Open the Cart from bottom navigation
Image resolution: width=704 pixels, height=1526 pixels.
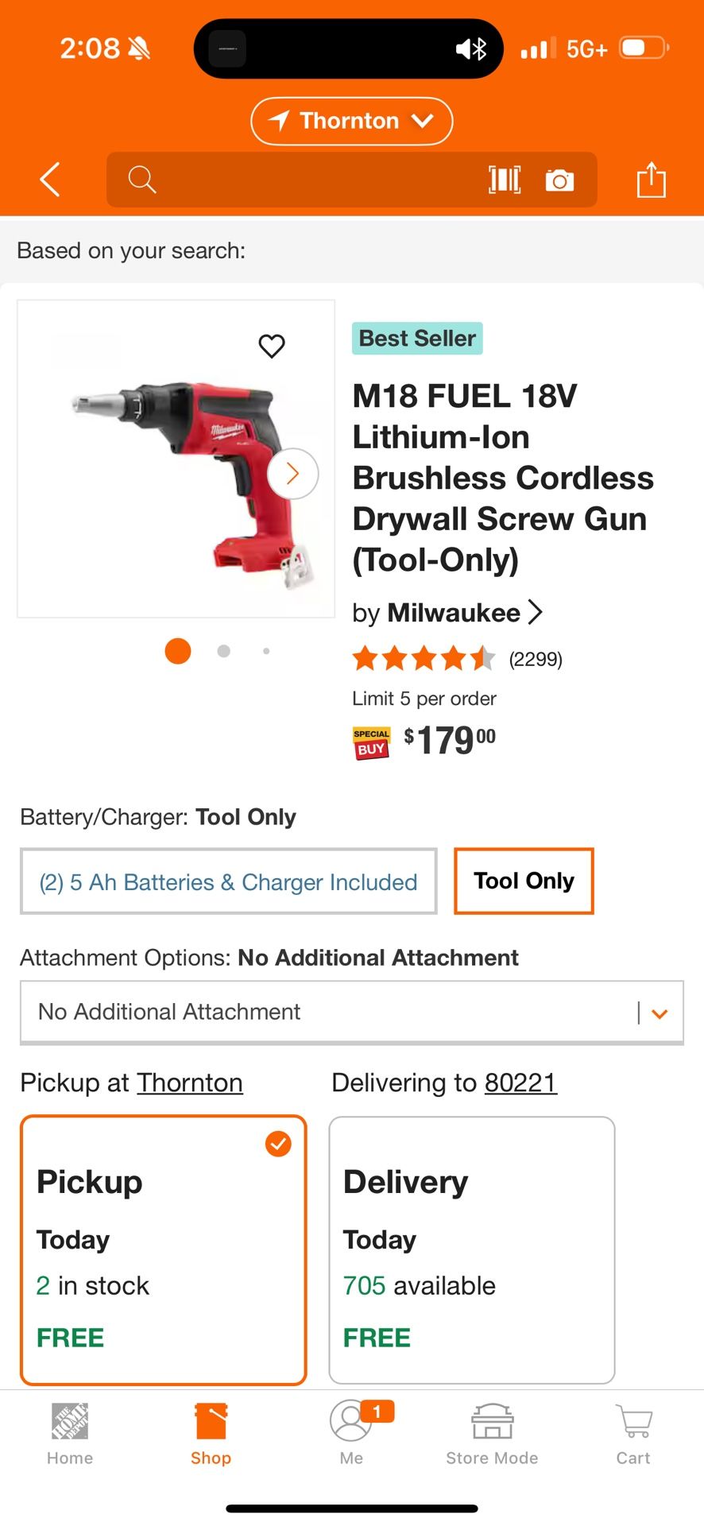(x=632, y=1431)
